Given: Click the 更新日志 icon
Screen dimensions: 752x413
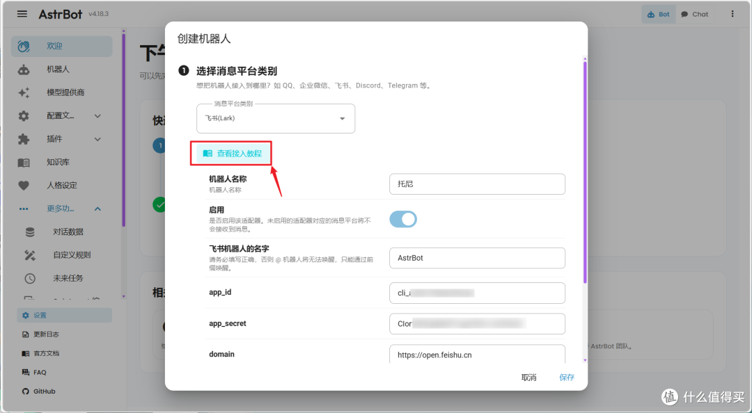Looking at the screenshot, I should (26, 334).
